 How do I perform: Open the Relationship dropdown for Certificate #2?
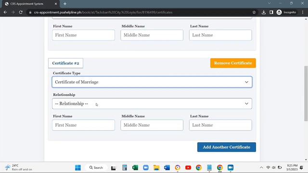(152, 104)
